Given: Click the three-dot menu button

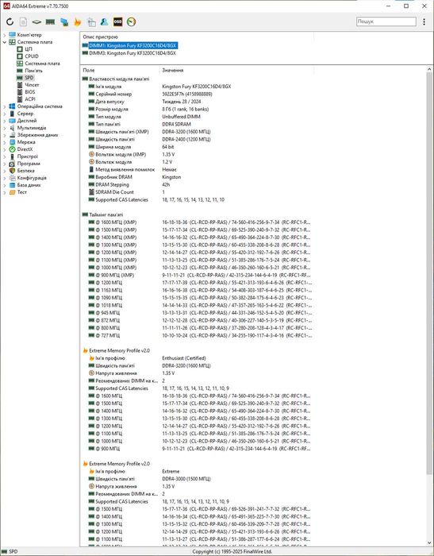Looking at the screenshot, I should (x=424, y=21).
